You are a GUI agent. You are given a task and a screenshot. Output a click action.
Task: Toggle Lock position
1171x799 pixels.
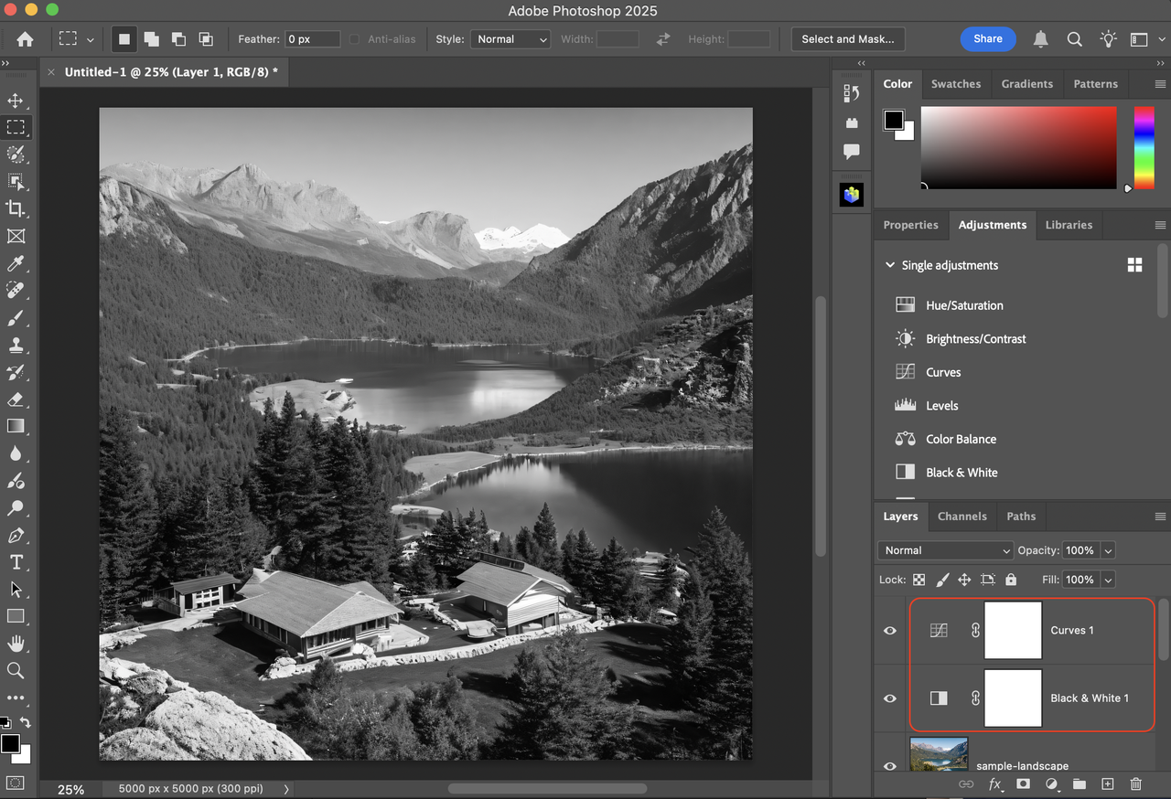pyautogui.click(x=964, y=580)
